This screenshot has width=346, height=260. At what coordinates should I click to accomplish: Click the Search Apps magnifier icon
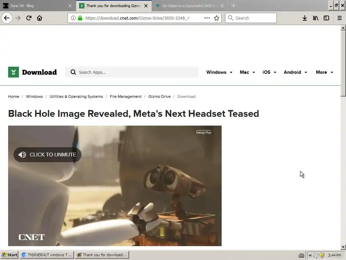(73, 72)
